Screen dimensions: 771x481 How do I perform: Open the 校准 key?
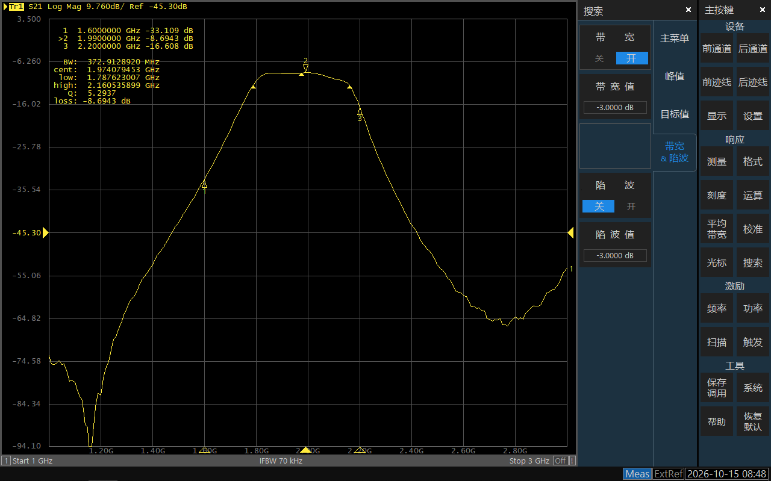click(753, 229)
